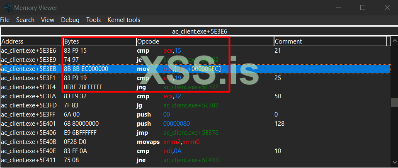Select the row at ac_client.exe+5E3F4
The width and height of the screenshot is (398, 168).
click(x=195, y=87)
